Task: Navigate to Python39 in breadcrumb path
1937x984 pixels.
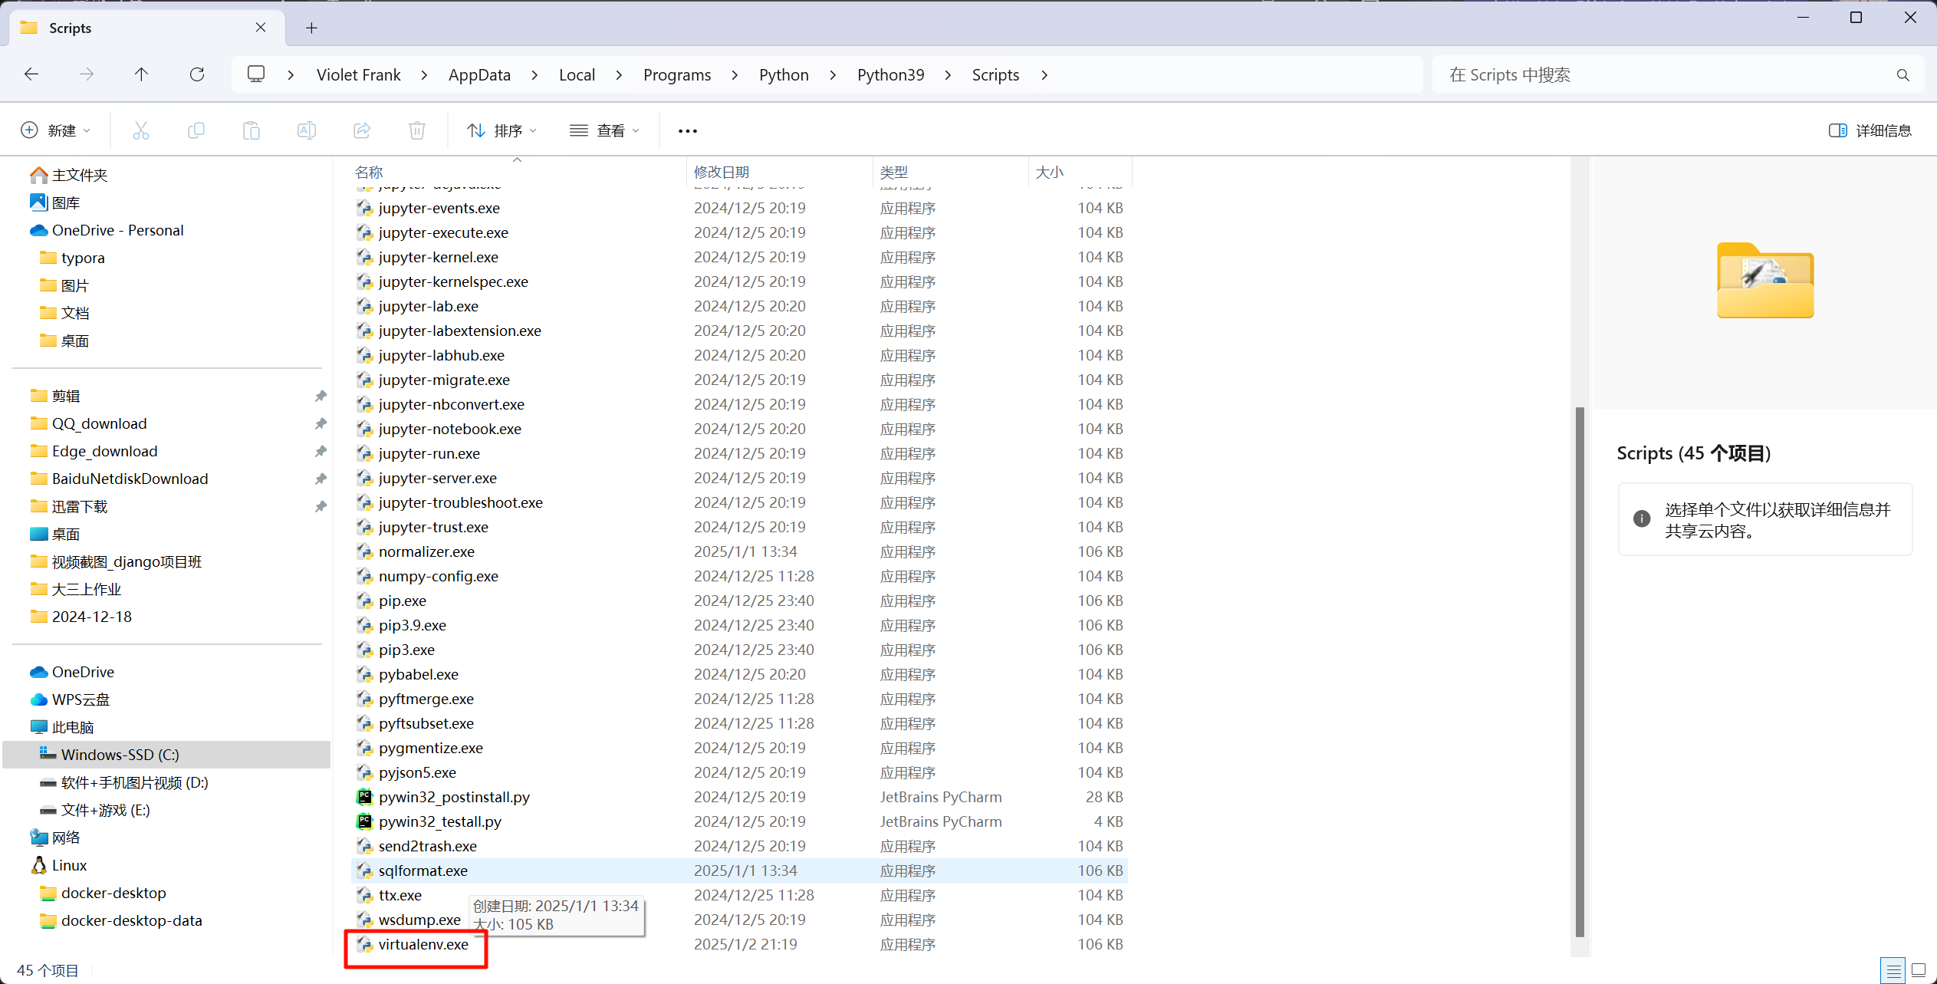Action: click(x=890, y=74)
